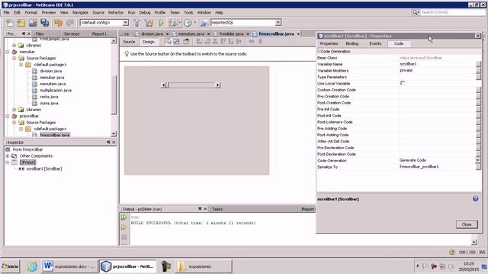Open the division.java editor tab

tap(152, 33)
